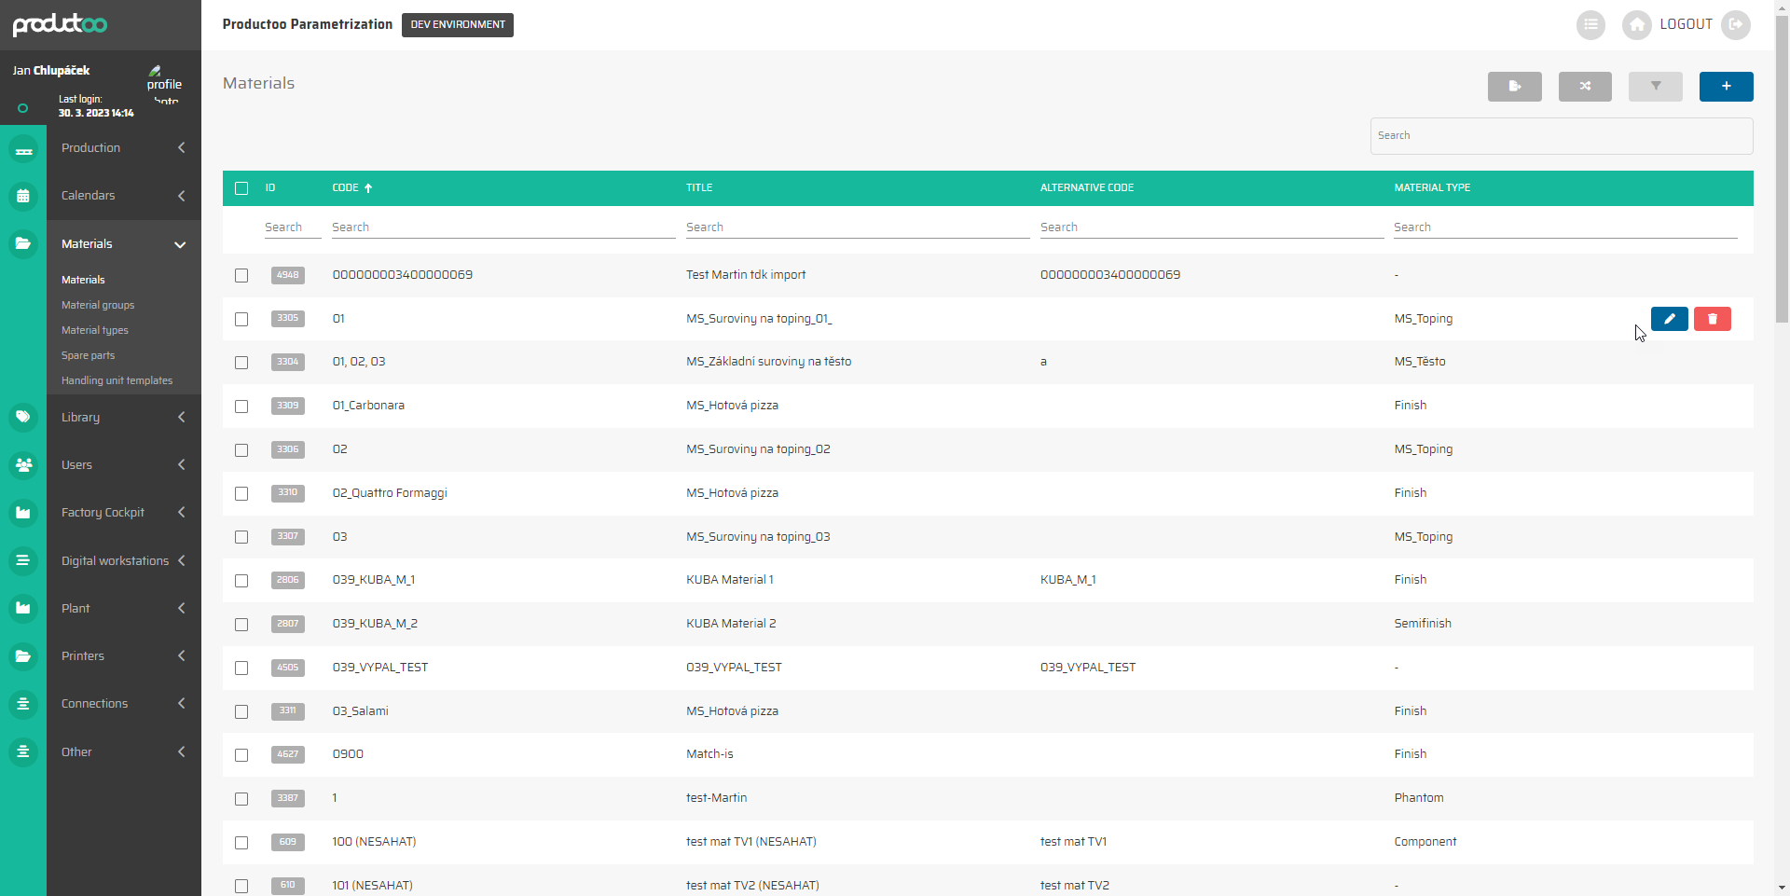This screenshot has height=896, width=1790.
Task: Click the blue add material plus button
Action: 1726,87
